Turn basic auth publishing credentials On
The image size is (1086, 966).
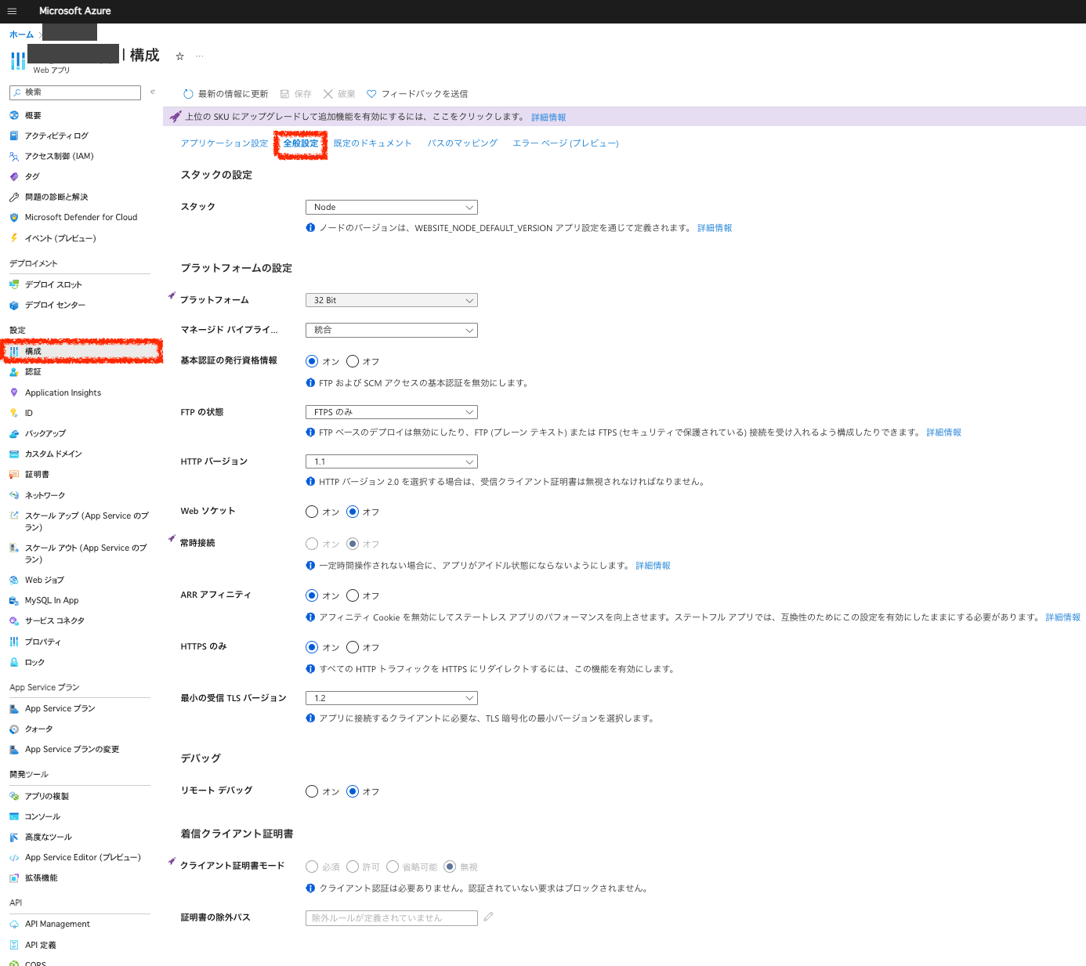pyautogui.click(x=312, y=361)
